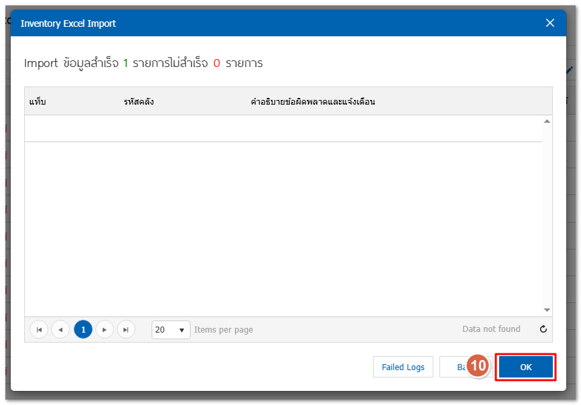The height and width of the screenshot is (405, 581).
Task: Click the รหัสคลัง column header
Action: (x=139, y=101)
